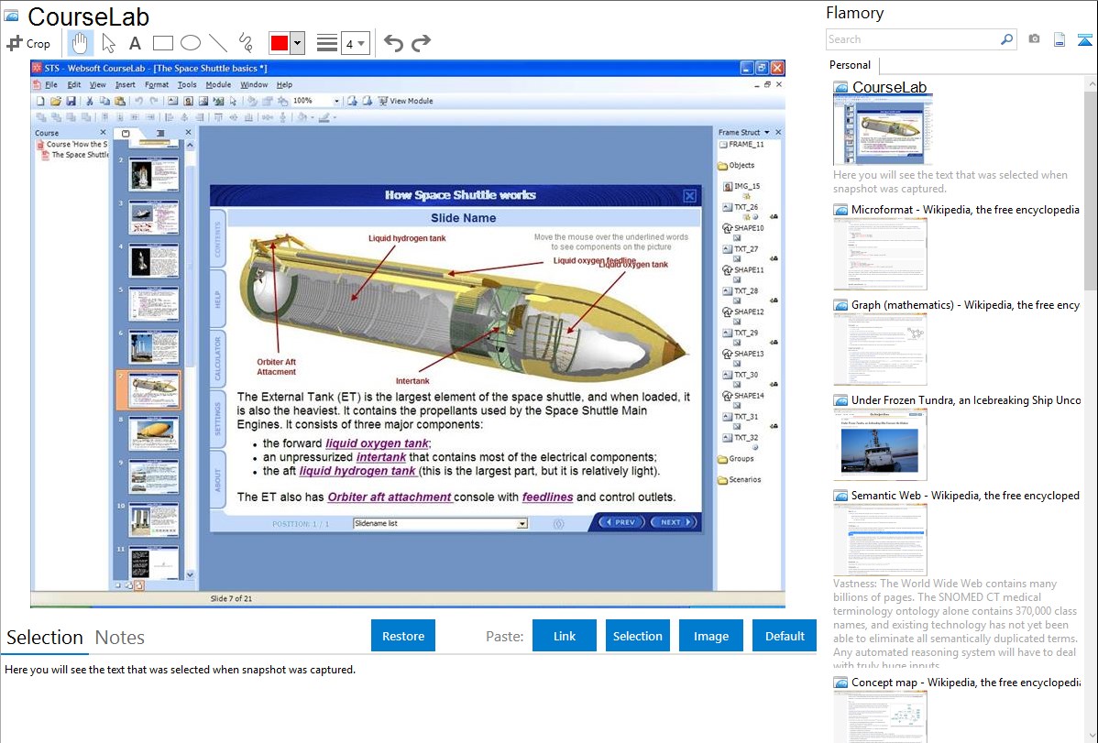
Task: Click the New document icon in CourseLab toolbar
Action: pyautogui.click(x=40, y=102)
